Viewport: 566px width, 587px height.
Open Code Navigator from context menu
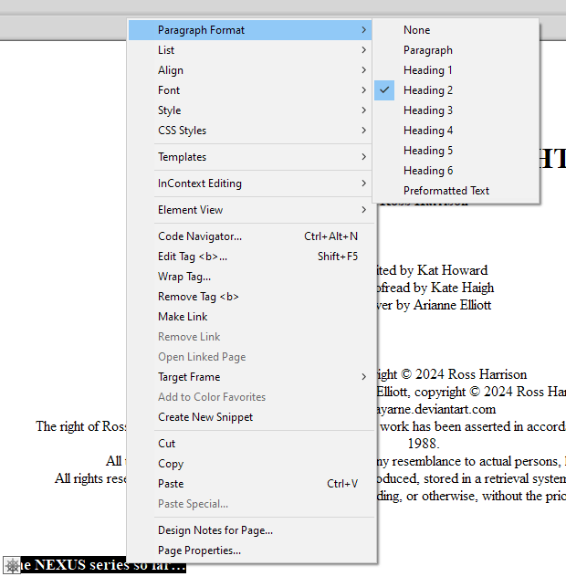click(x=200, y=236)
